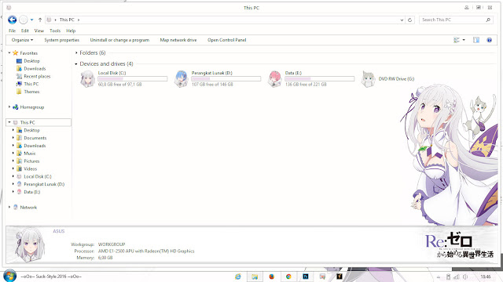This screenshot has height=282, width=503.
Task: Click System properties
Action: (x=61, y=40)
